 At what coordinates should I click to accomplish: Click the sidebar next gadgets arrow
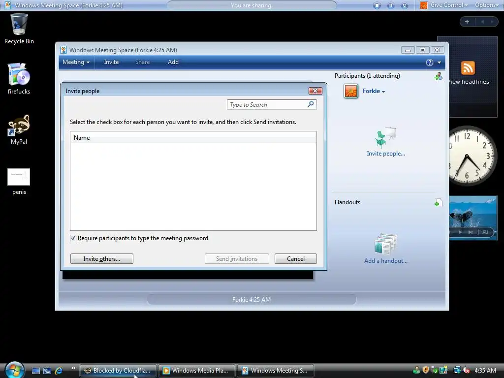click(x=492, y=22)
